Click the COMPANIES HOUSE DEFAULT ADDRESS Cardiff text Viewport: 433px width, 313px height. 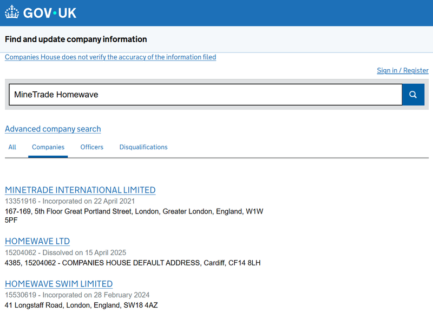point(133,263)
